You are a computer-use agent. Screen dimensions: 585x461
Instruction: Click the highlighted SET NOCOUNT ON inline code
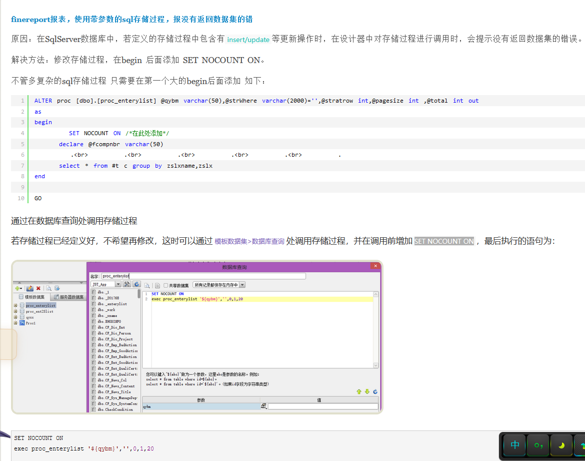click(444, 241)
